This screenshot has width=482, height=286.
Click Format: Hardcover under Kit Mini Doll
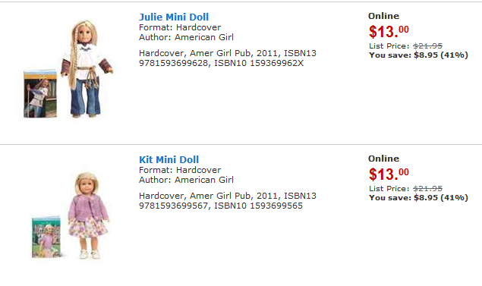tap(180, 170)
